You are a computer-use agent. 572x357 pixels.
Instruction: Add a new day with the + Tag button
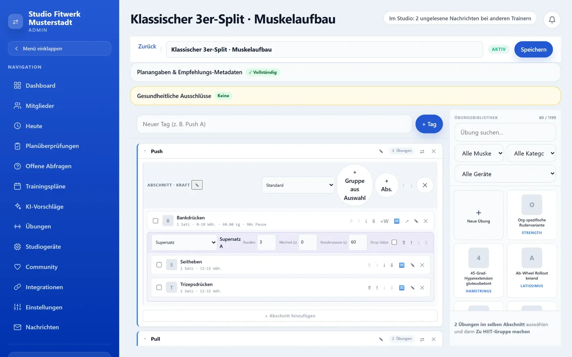pos(429,124)
